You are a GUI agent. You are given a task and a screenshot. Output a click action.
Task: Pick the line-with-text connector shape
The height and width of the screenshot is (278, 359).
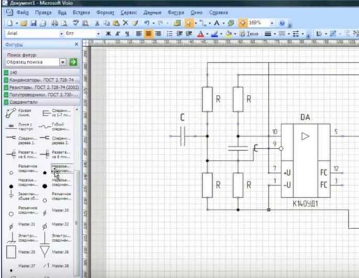(x=11, y=126)
